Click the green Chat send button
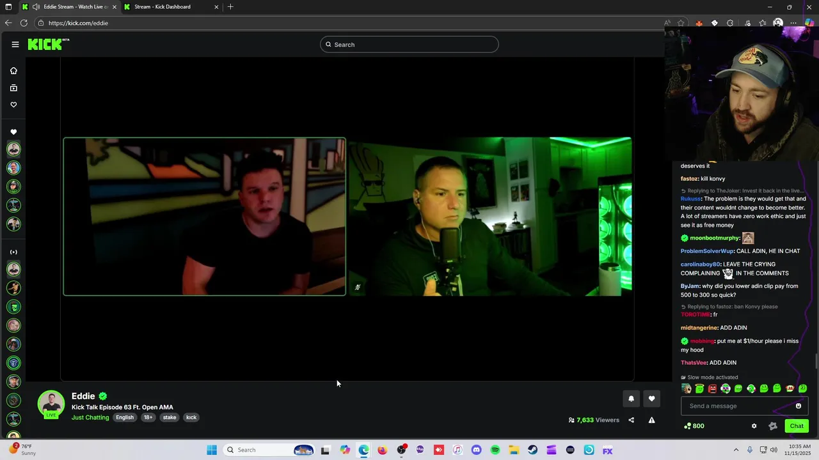The image size is (819, 460). pos(797,426)
